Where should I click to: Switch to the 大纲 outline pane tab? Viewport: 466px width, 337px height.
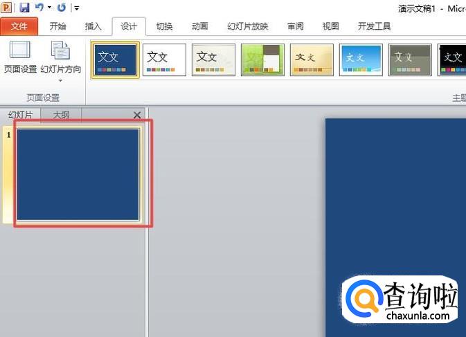pyautogui.click(x=61, y=115)
